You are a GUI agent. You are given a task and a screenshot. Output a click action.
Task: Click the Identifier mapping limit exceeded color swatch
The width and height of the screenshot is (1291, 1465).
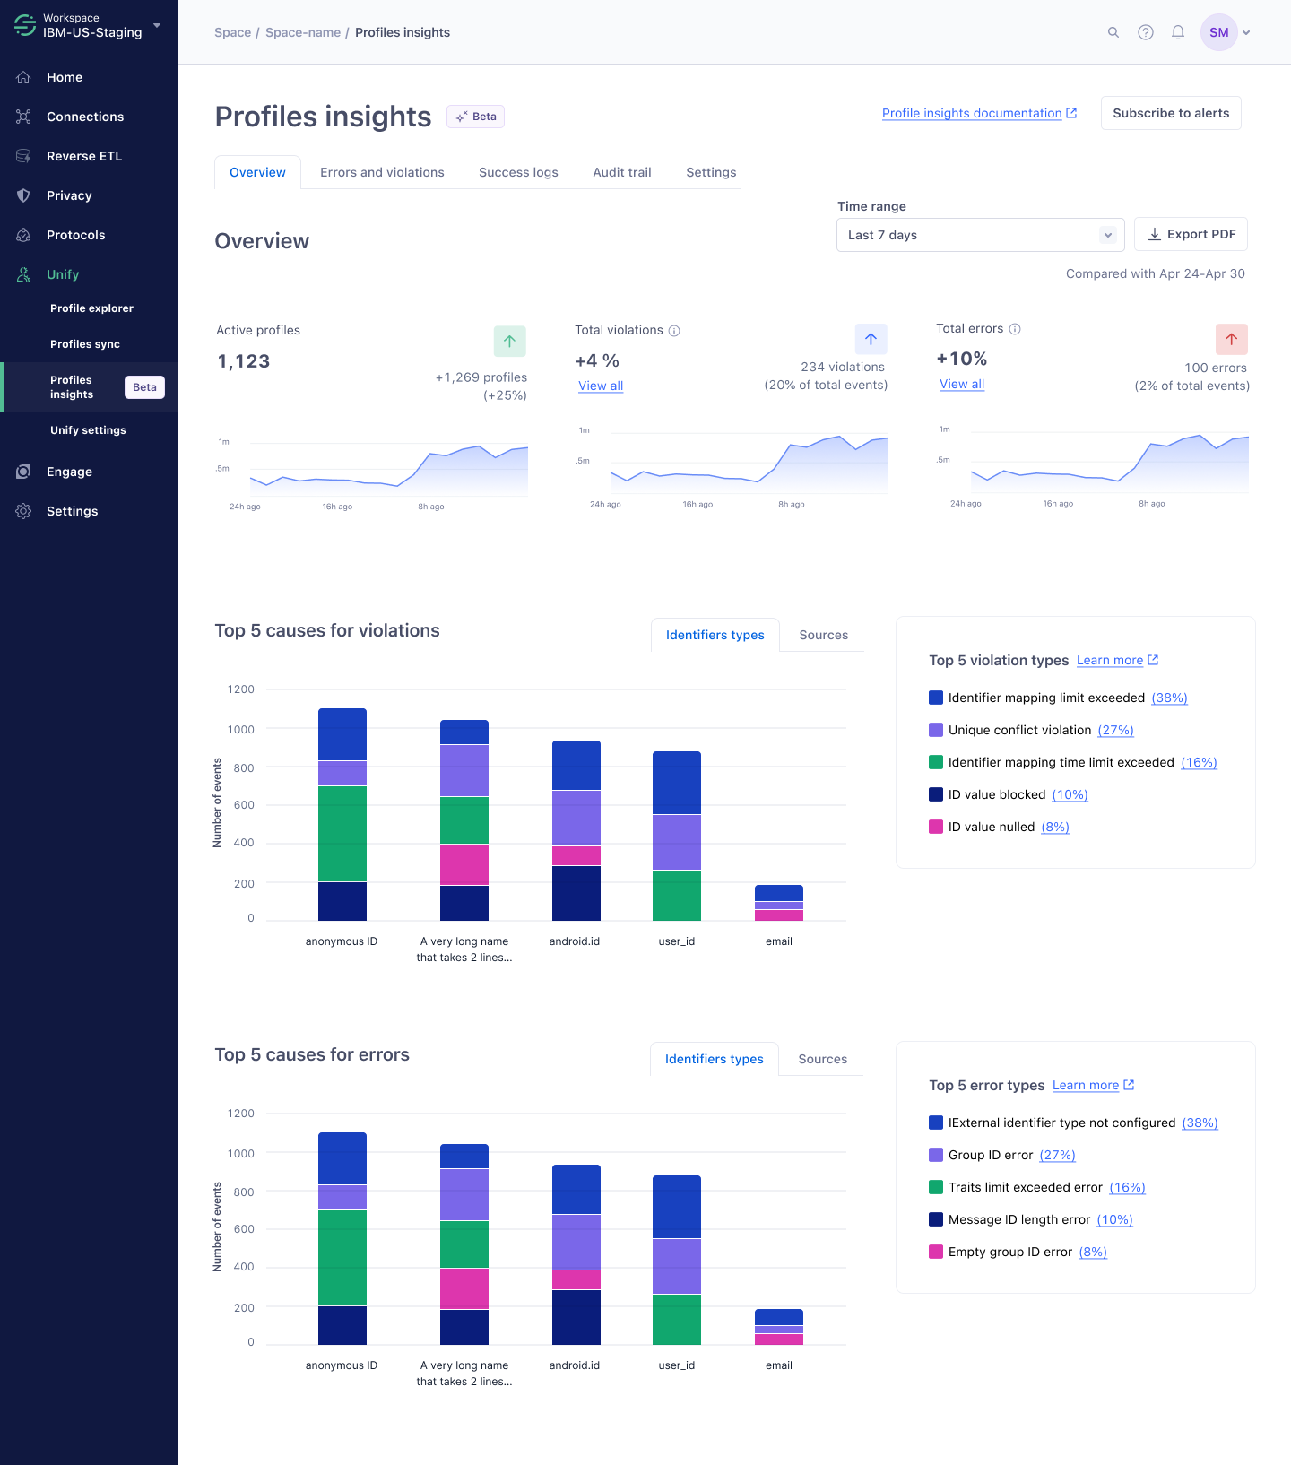936,698
